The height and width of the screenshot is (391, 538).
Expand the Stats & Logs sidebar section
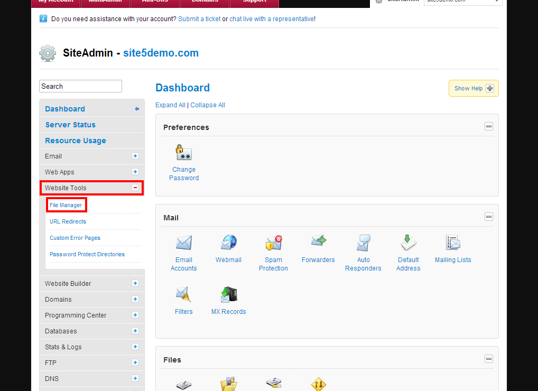135,347
